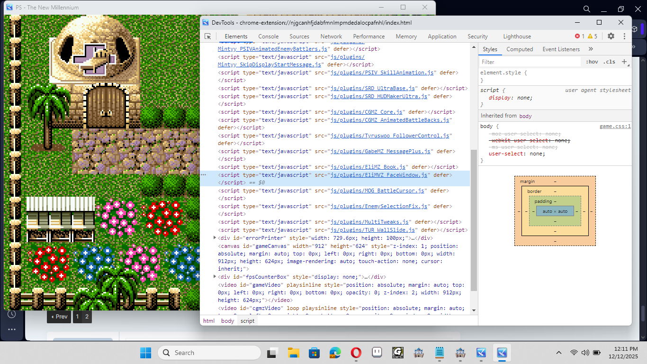Launch File Explorer from taskbar
647x364 pixels.
click(294, 353)
